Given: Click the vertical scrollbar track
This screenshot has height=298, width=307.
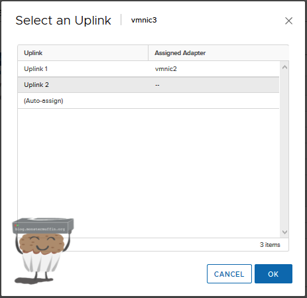Looking at the screenshot, I should pyautogui.click(x=284, y=149).
